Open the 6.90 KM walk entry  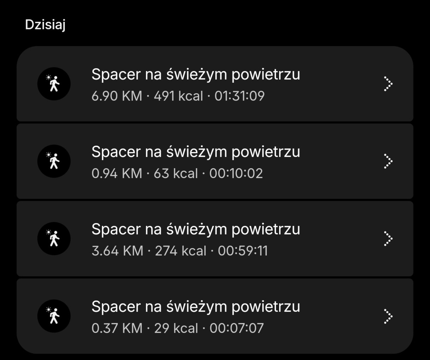pos(215,84)
